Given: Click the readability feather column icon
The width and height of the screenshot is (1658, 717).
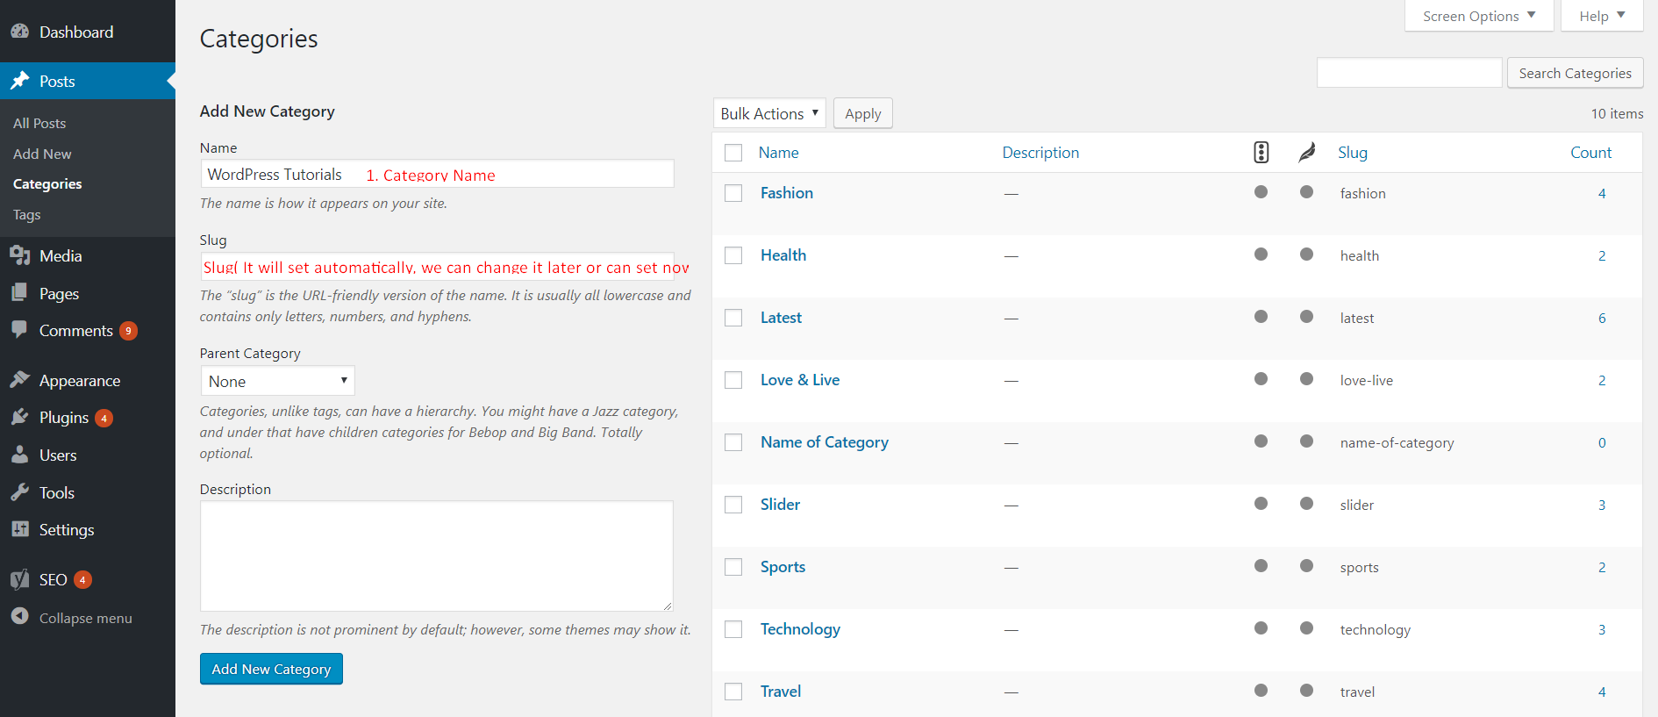Looking at the screenshot, I should coord(1307,152).
